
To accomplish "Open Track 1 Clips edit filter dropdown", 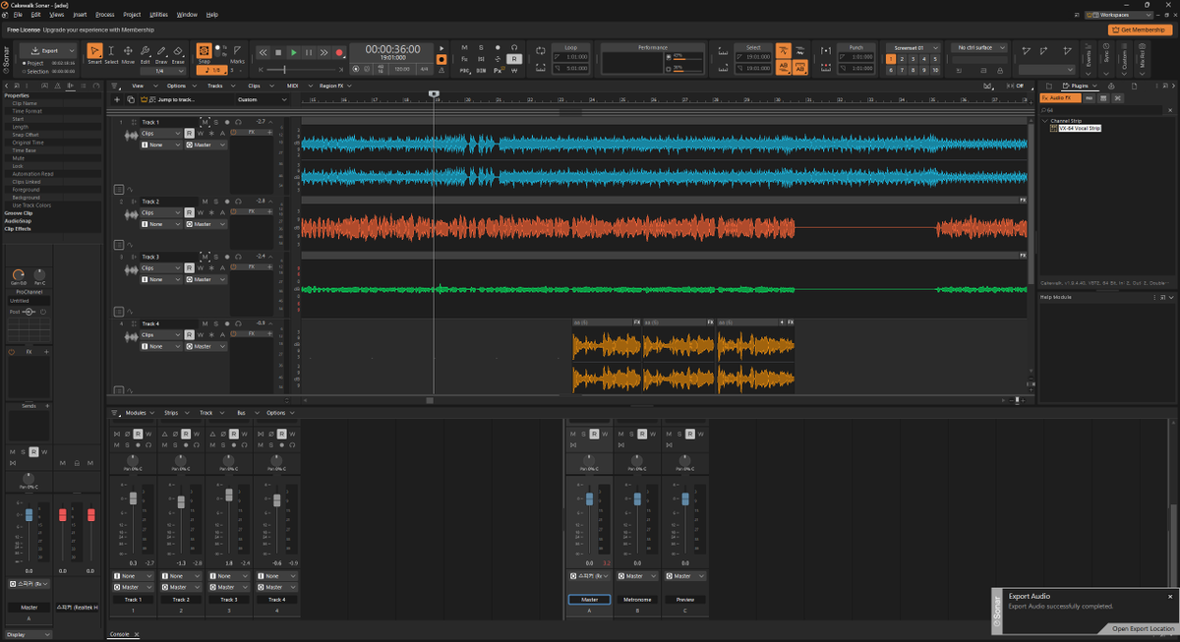I will coord(160,133).
